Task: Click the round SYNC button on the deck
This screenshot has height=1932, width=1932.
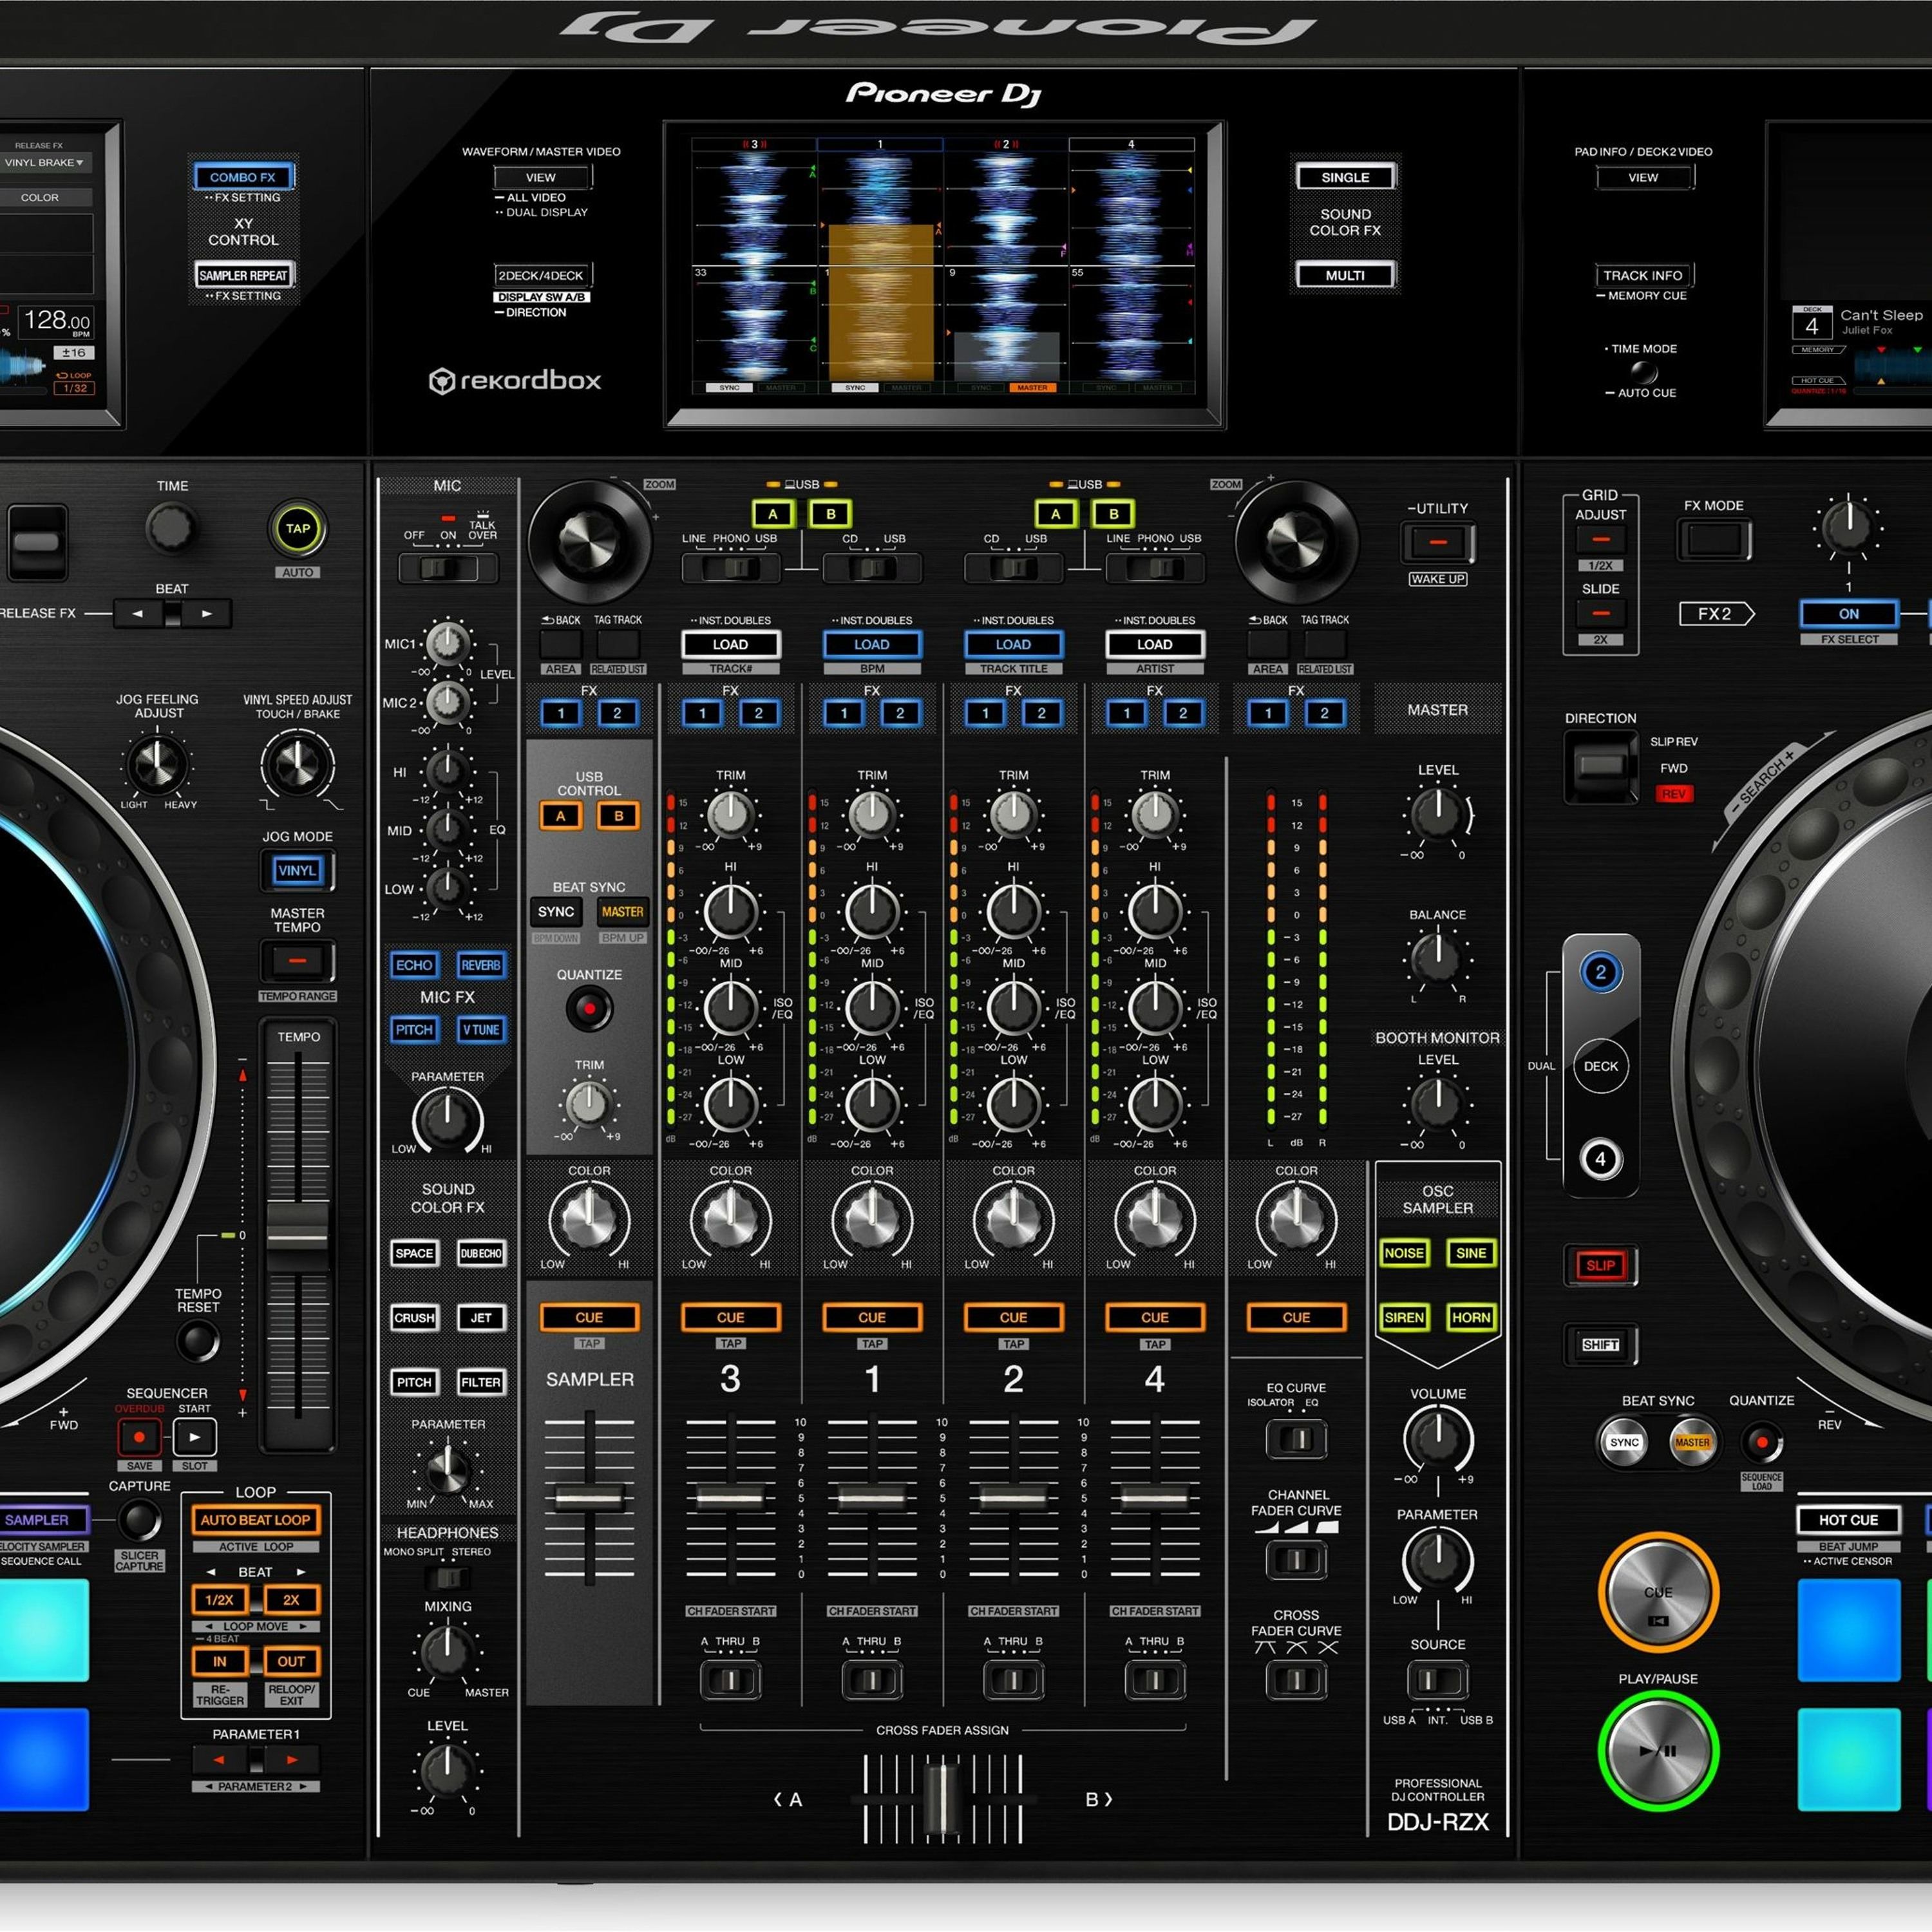Action: (1624, 1442)
